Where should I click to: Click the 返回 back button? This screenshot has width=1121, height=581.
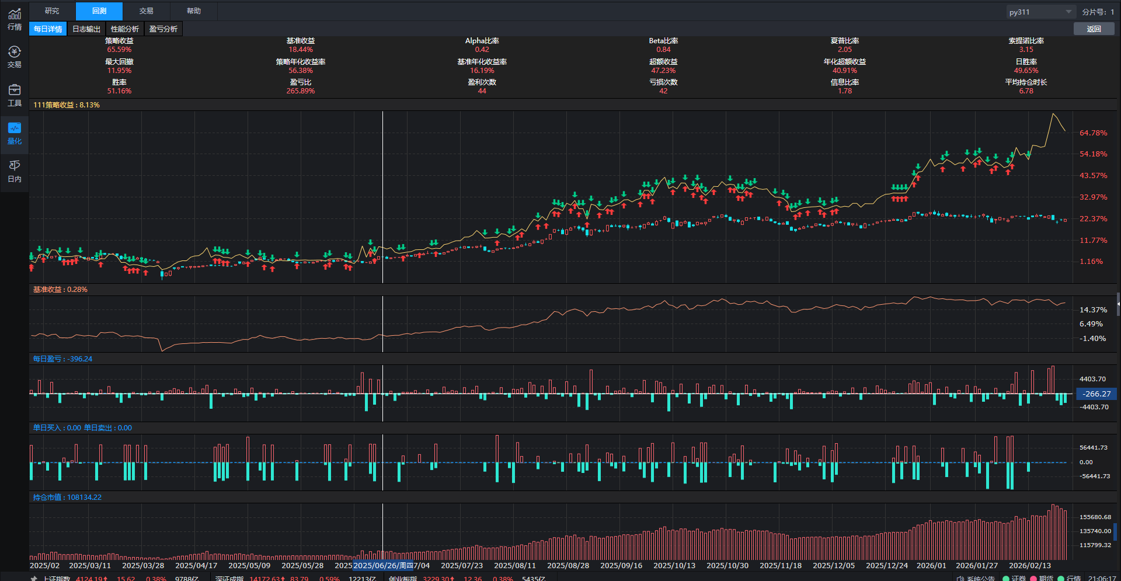(x=1094, y=29)
